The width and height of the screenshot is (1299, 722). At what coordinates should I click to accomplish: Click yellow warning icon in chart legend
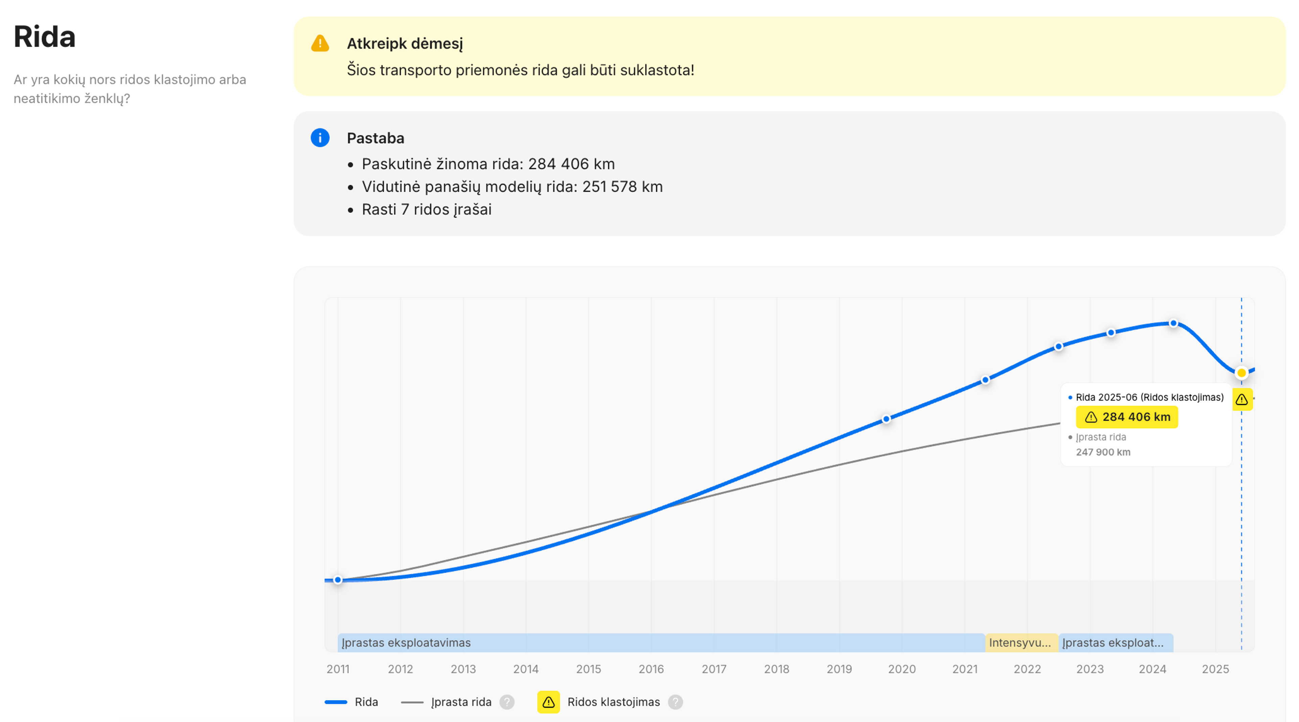click(x=548, y=702)
